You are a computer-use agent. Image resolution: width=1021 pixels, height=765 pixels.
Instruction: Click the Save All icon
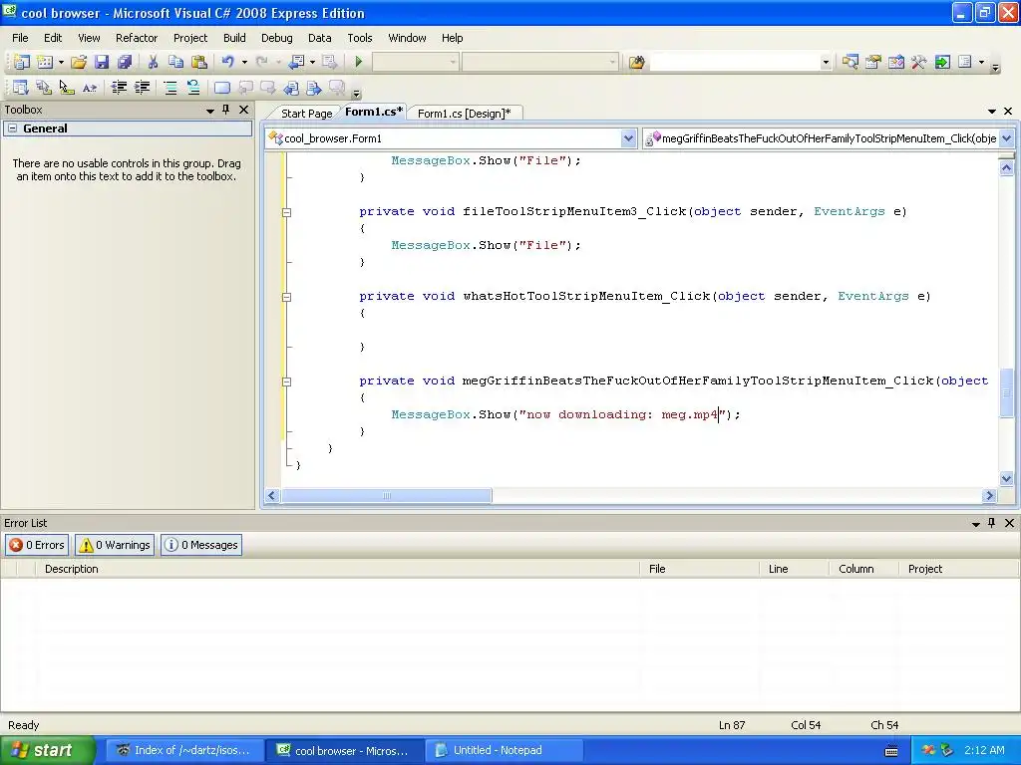click(x=125, y=62)
